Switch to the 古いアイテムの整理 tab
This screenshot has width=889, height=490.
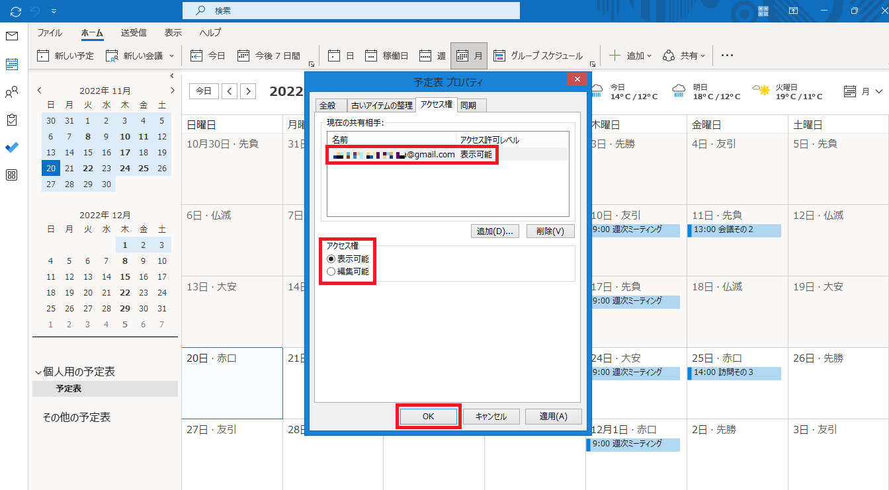coord(382,105)
